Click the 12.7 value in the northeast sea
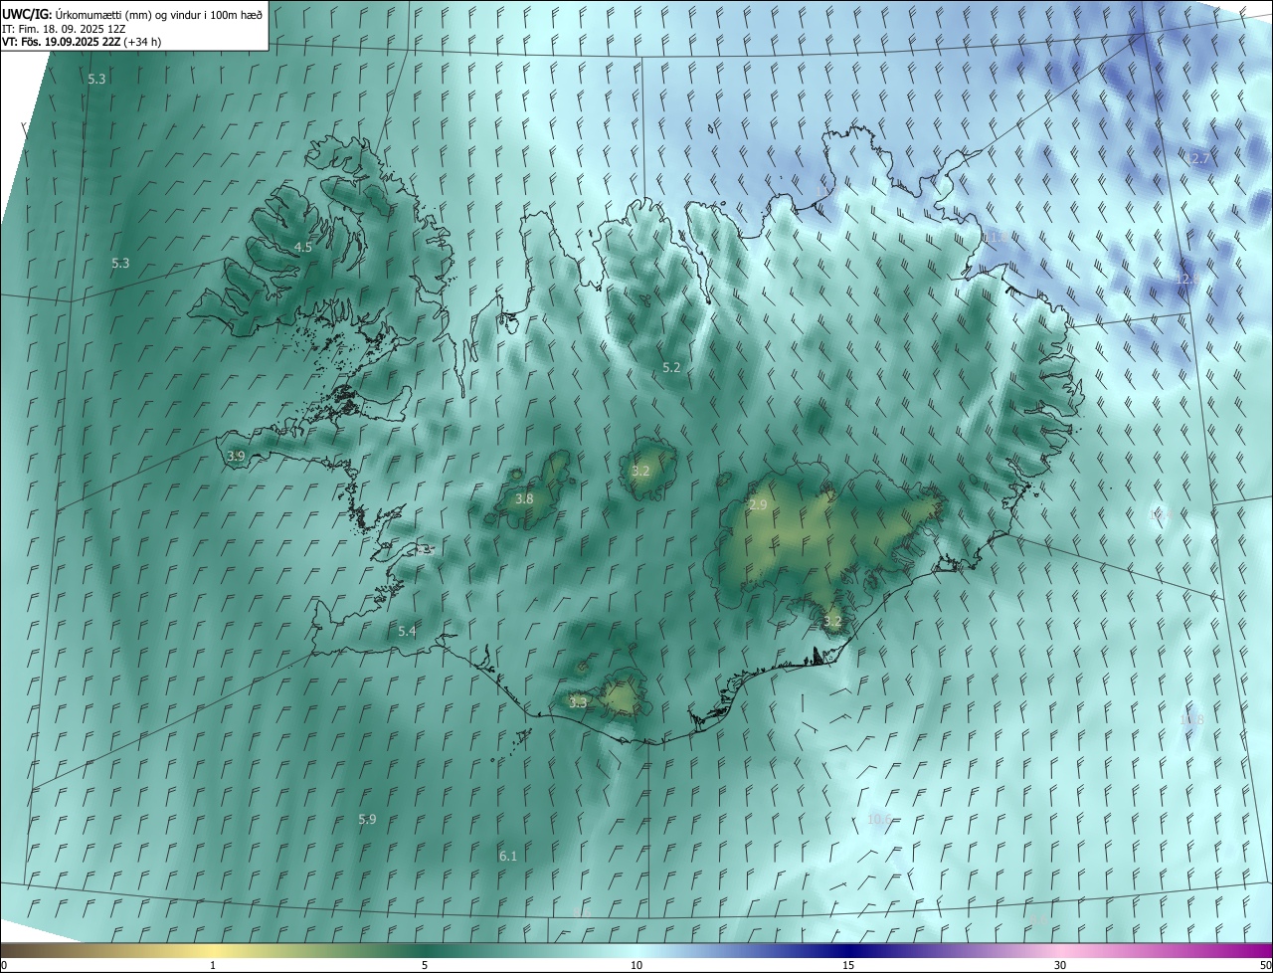This screenshot has width=1273, height=973. coord(1198,158)
